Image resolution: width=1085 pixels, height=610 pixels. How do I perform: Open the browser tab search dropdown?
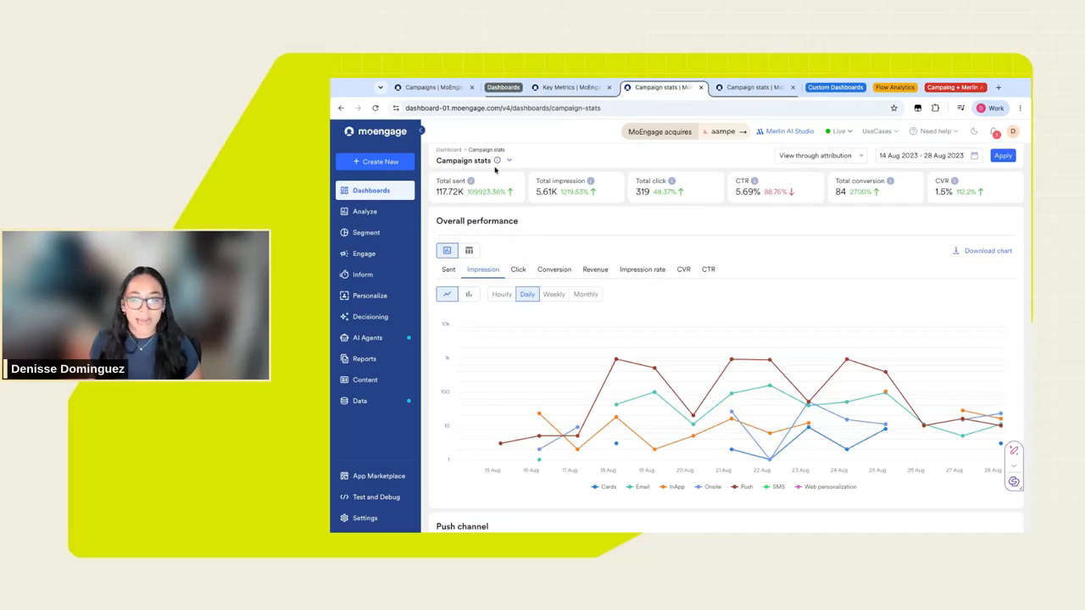click(x=381, y=87)
